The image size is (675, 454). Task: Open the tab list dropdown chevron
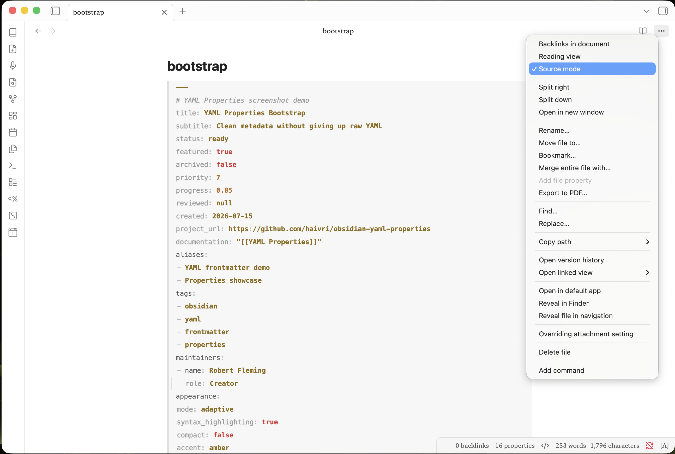tap(646, 11)
